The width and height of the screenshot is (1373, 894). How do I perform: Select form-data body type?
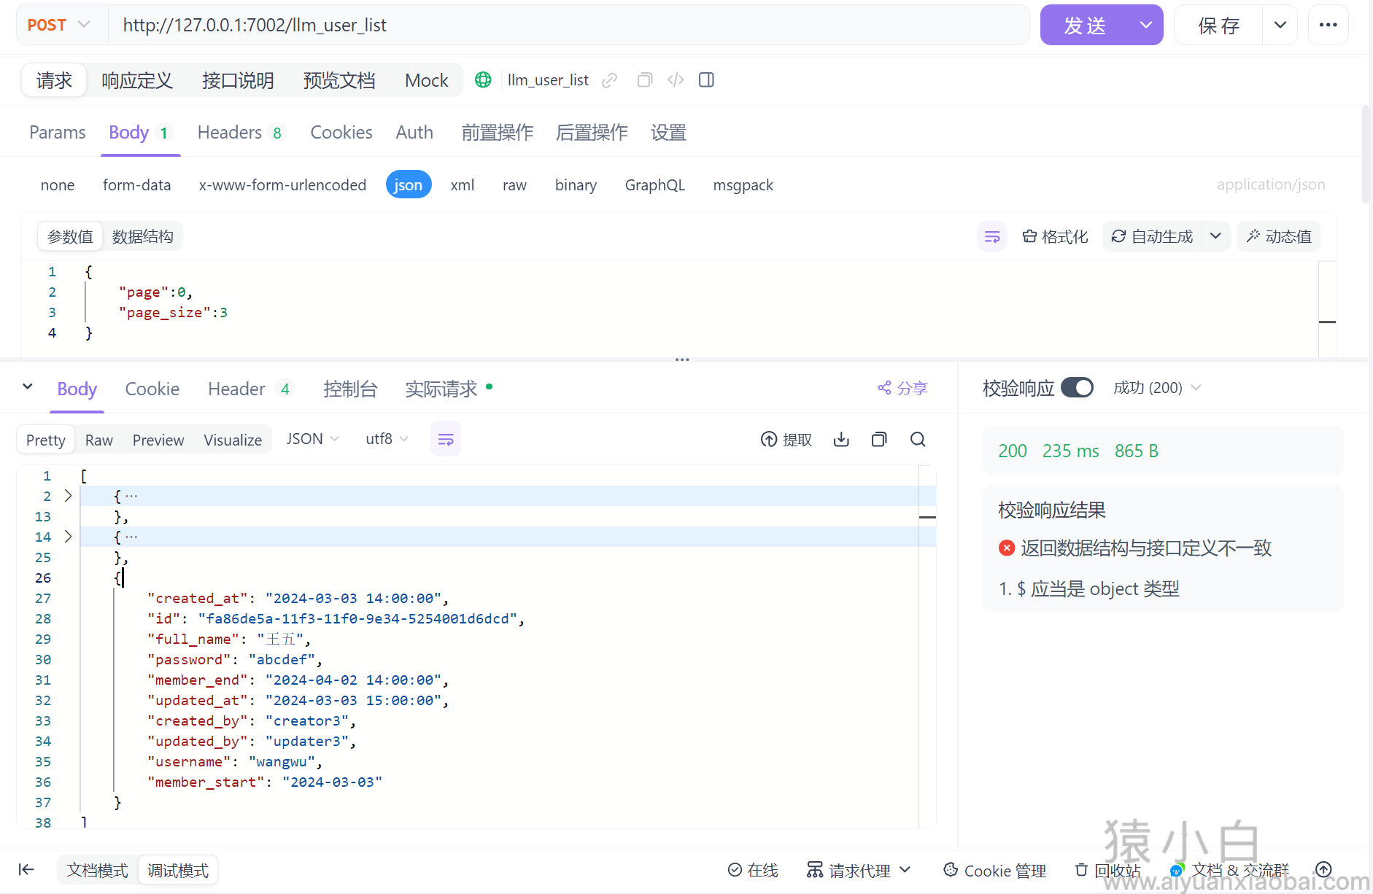point(136,185)
